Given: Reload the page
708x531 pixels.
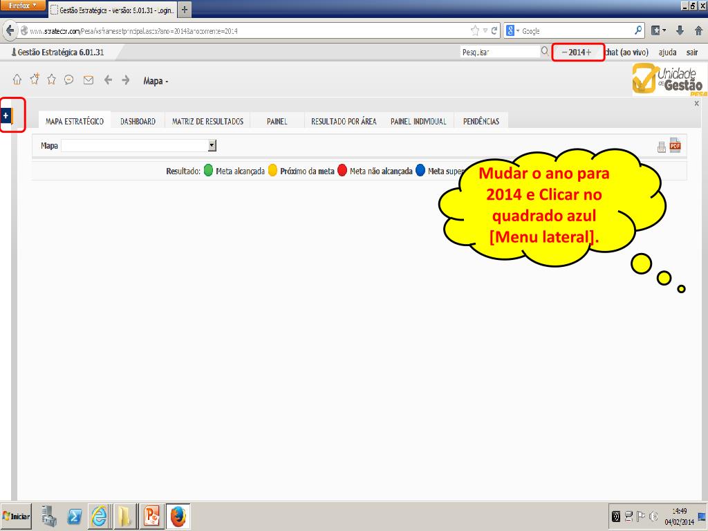Looking at the screenshot, I should 494,30.
